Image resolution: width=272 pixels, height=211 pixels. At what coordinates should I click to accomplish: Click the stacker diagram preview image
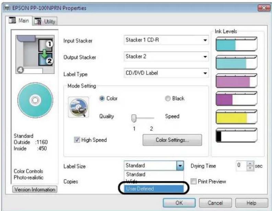35,54
